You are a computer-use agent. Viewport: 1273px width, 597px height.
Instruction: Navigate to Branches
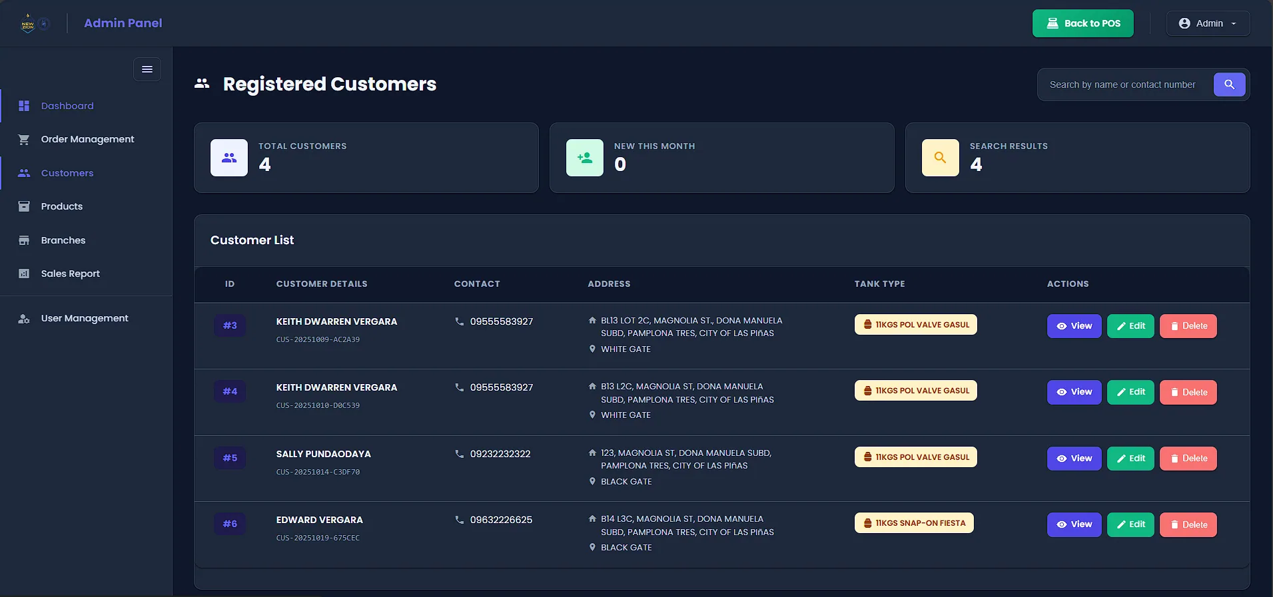click(x=86, y=240)
